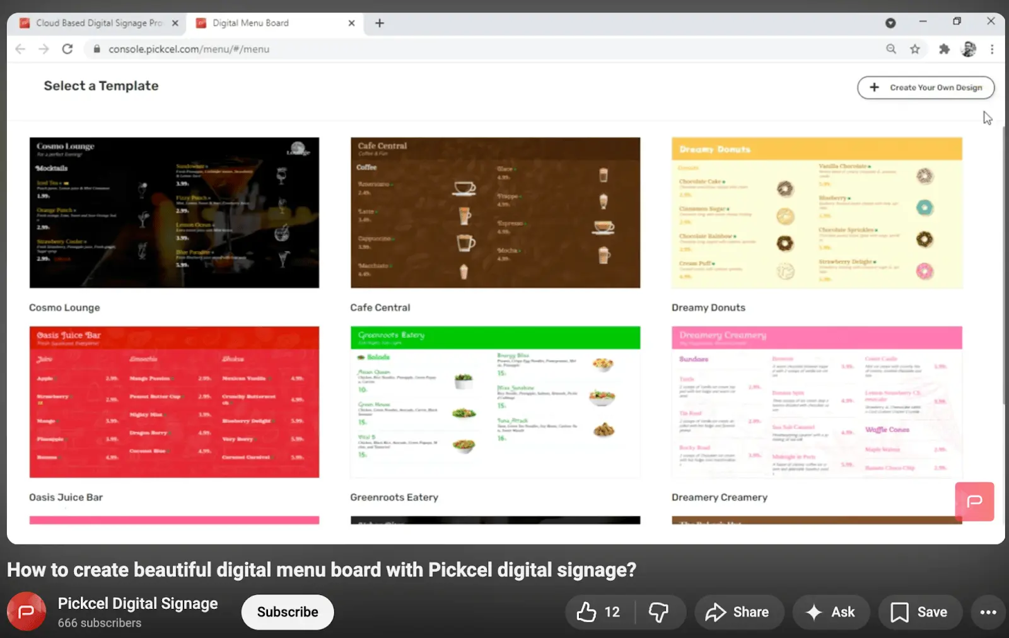Share the video
Image resolution: width=1009 pixels, height=638 pixels.
click(x=738, y=612)
